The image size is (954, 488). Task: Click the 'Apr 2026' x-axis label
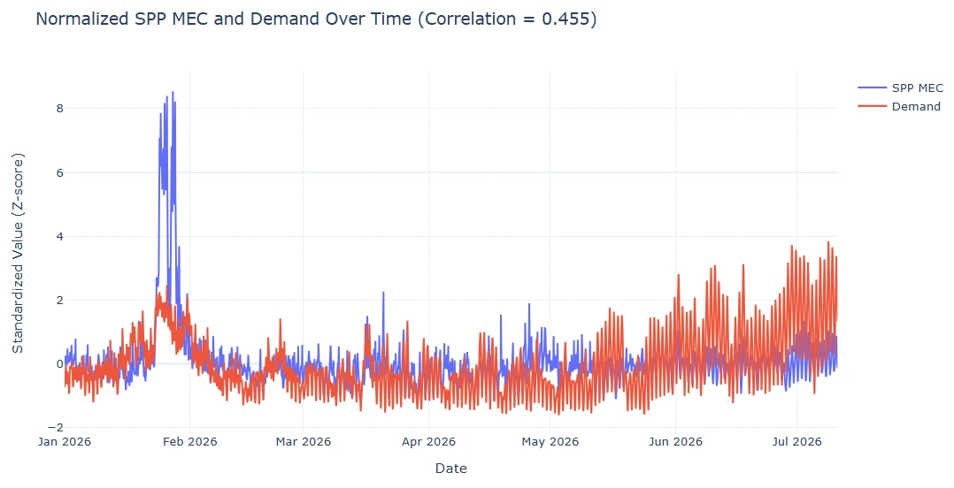428,442
